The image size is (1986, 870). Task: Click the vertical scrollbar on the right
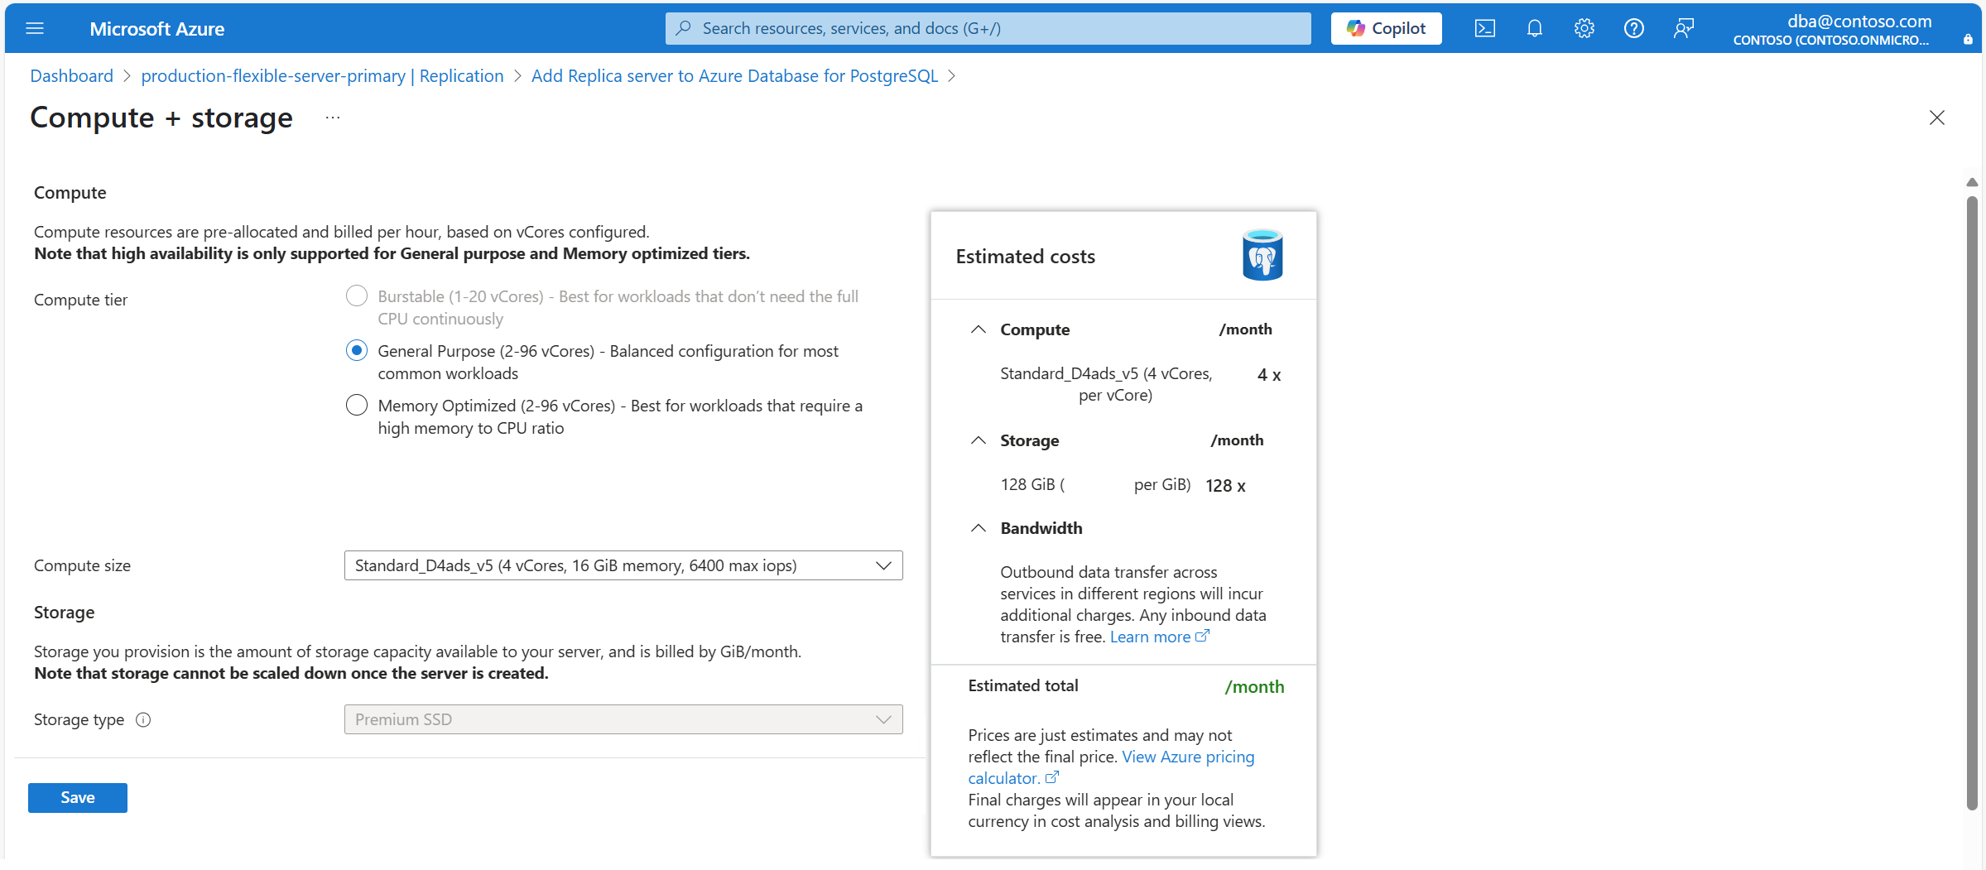point(1972,497)
